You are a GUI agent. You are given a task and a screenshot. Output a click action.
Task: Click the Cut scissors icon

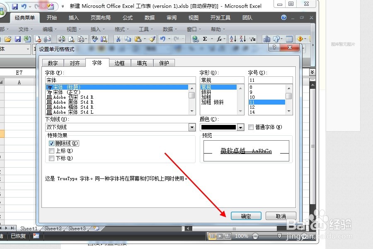118,39
